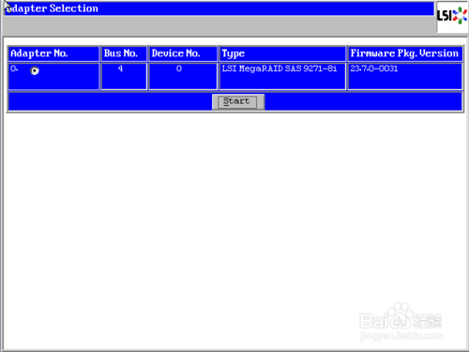
Task: Click the Device No. column header
Action: [183, 54]
